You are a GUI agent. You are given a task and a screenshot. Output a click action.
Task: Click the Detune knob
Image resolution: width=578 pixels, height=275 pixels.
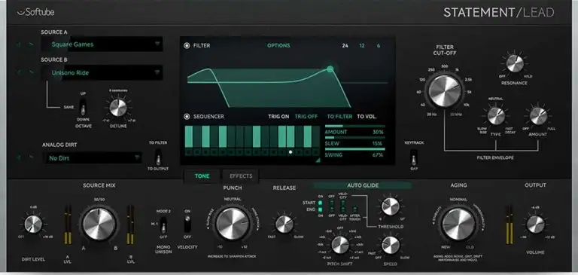click(x=118, y=108)
